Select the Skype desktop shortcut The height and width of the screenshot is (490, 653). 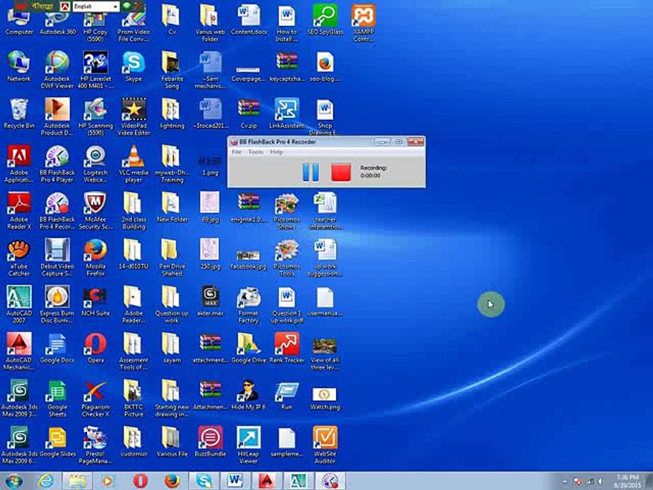click(x=134, y=67)
